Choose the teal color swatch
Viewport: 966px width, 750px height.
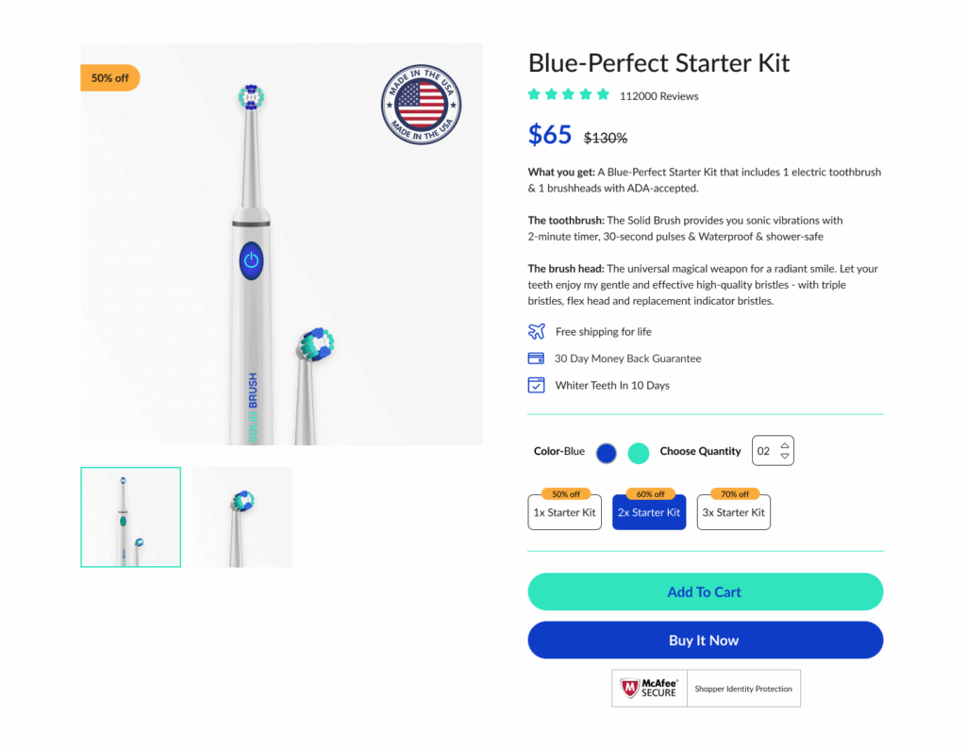point(639,453)
